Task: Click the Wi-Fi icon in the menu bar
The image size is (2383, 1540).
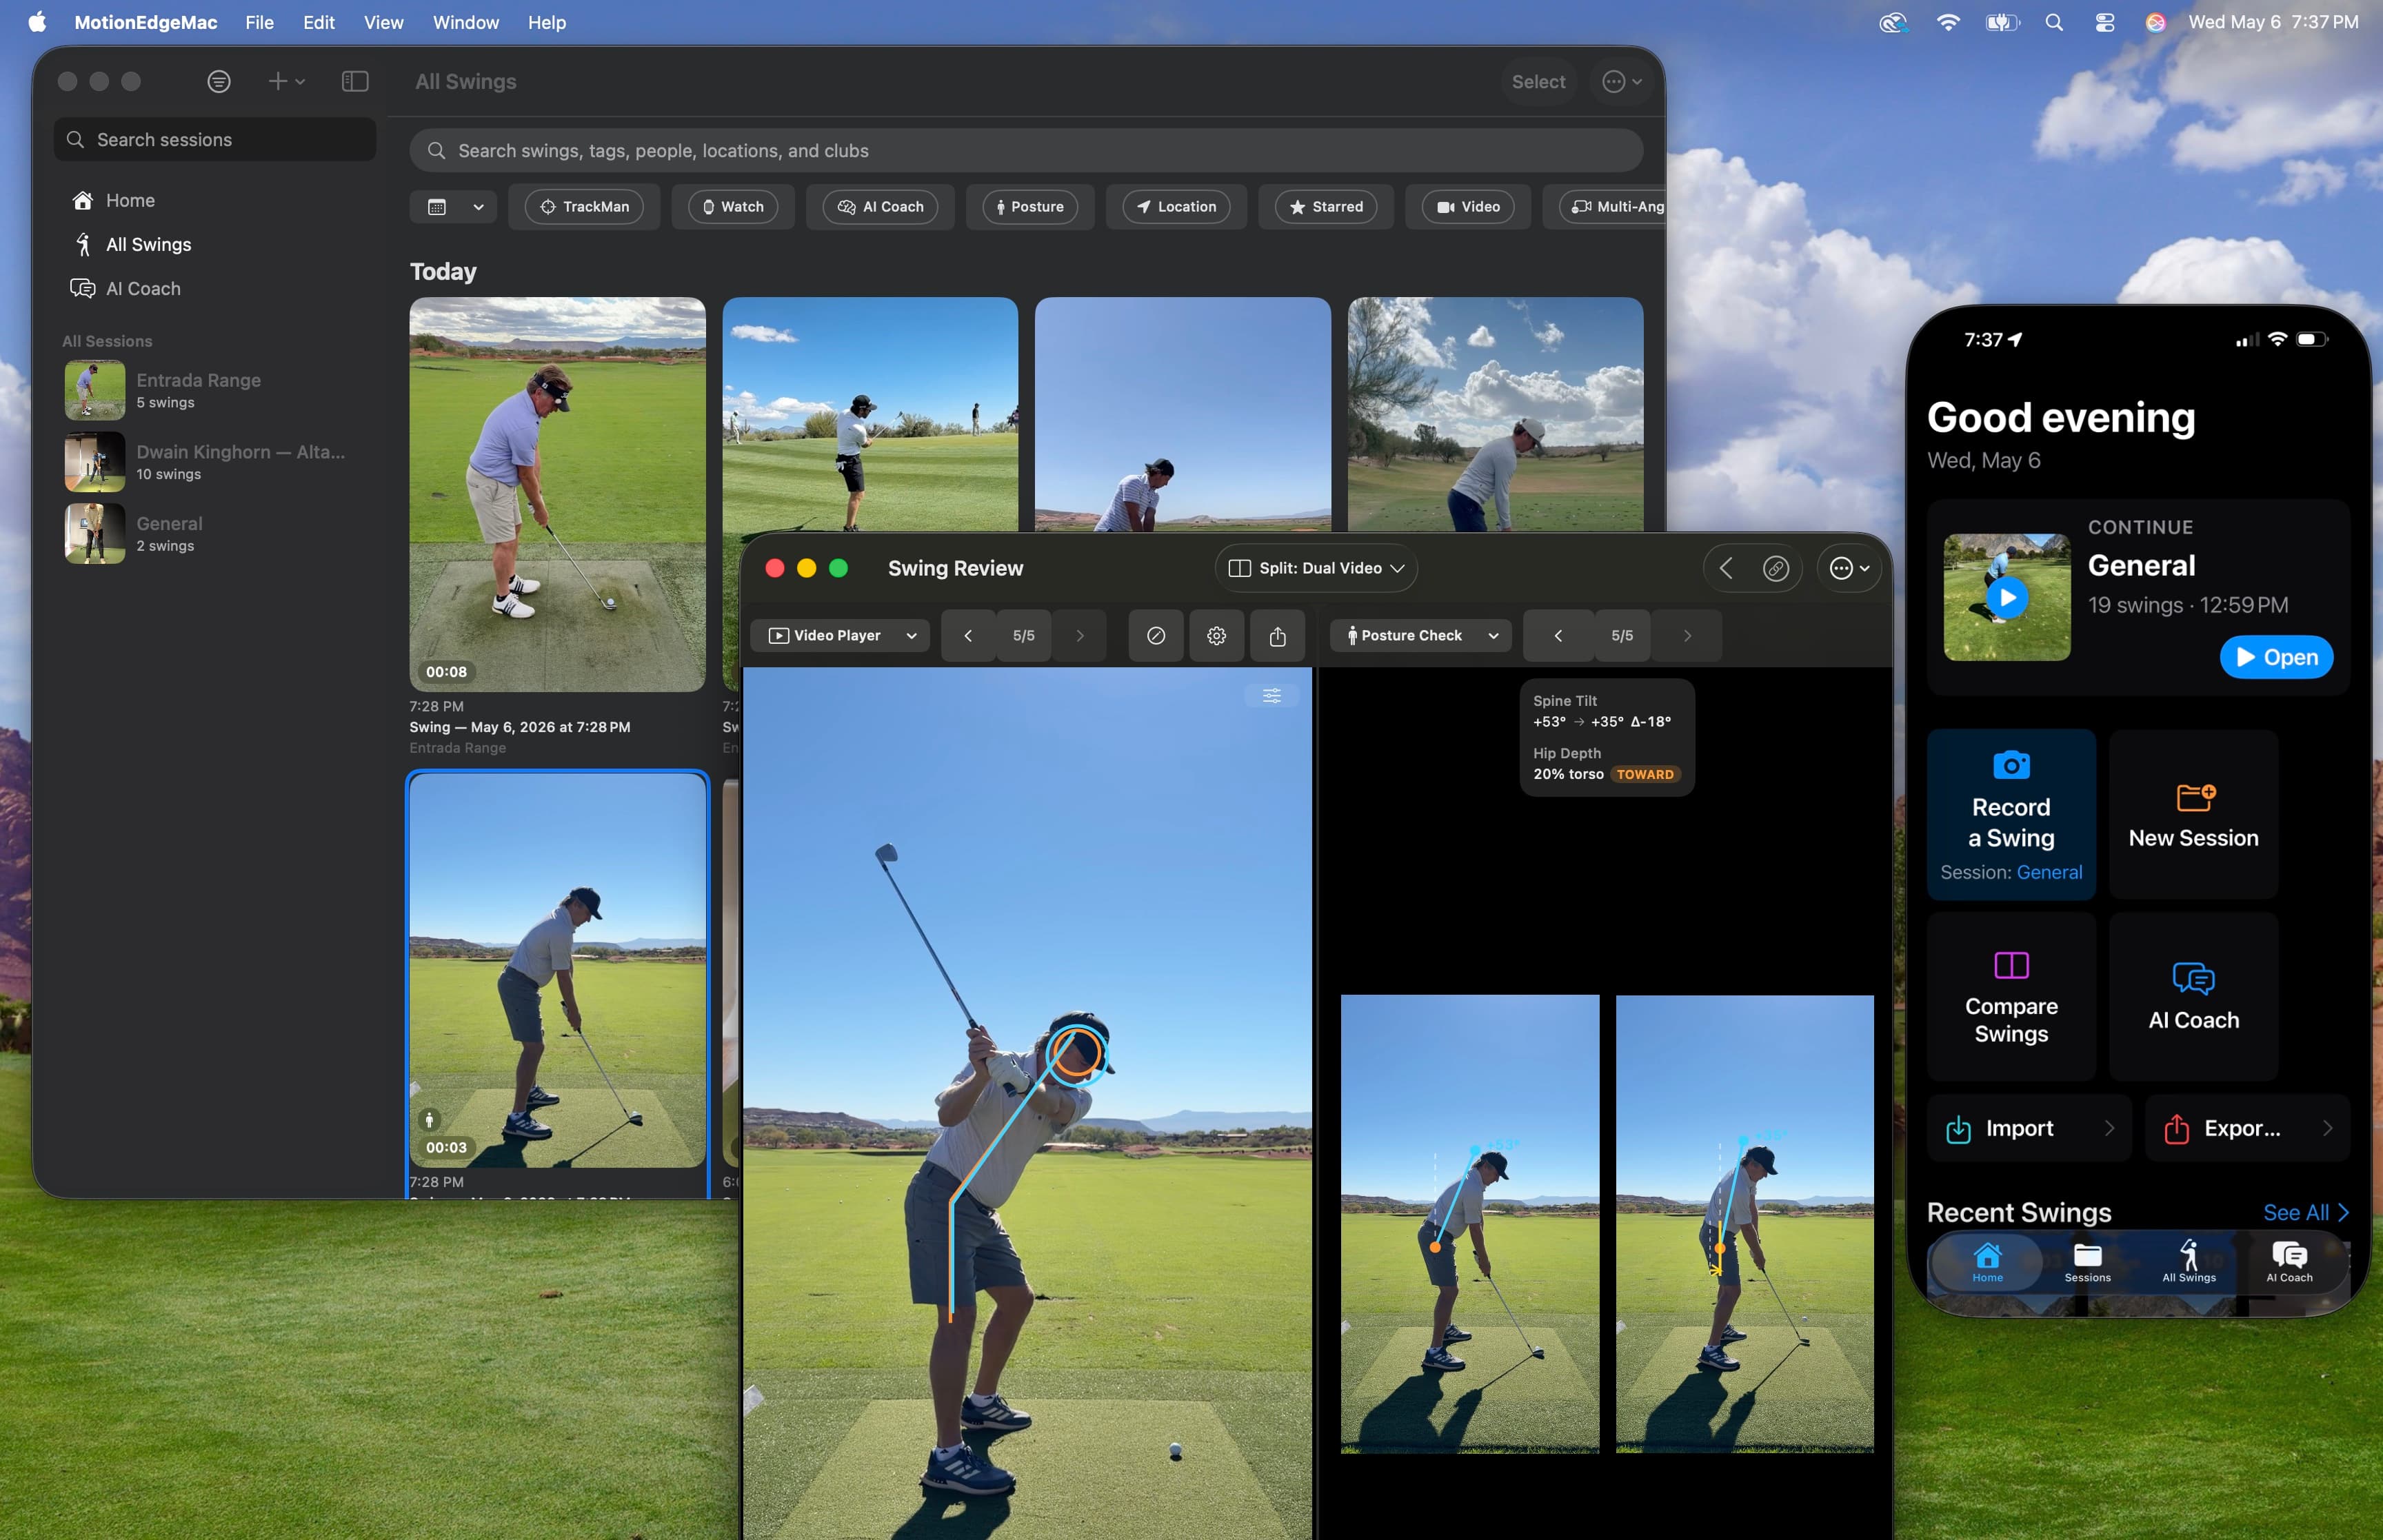Action: [x=1947, y=22]
